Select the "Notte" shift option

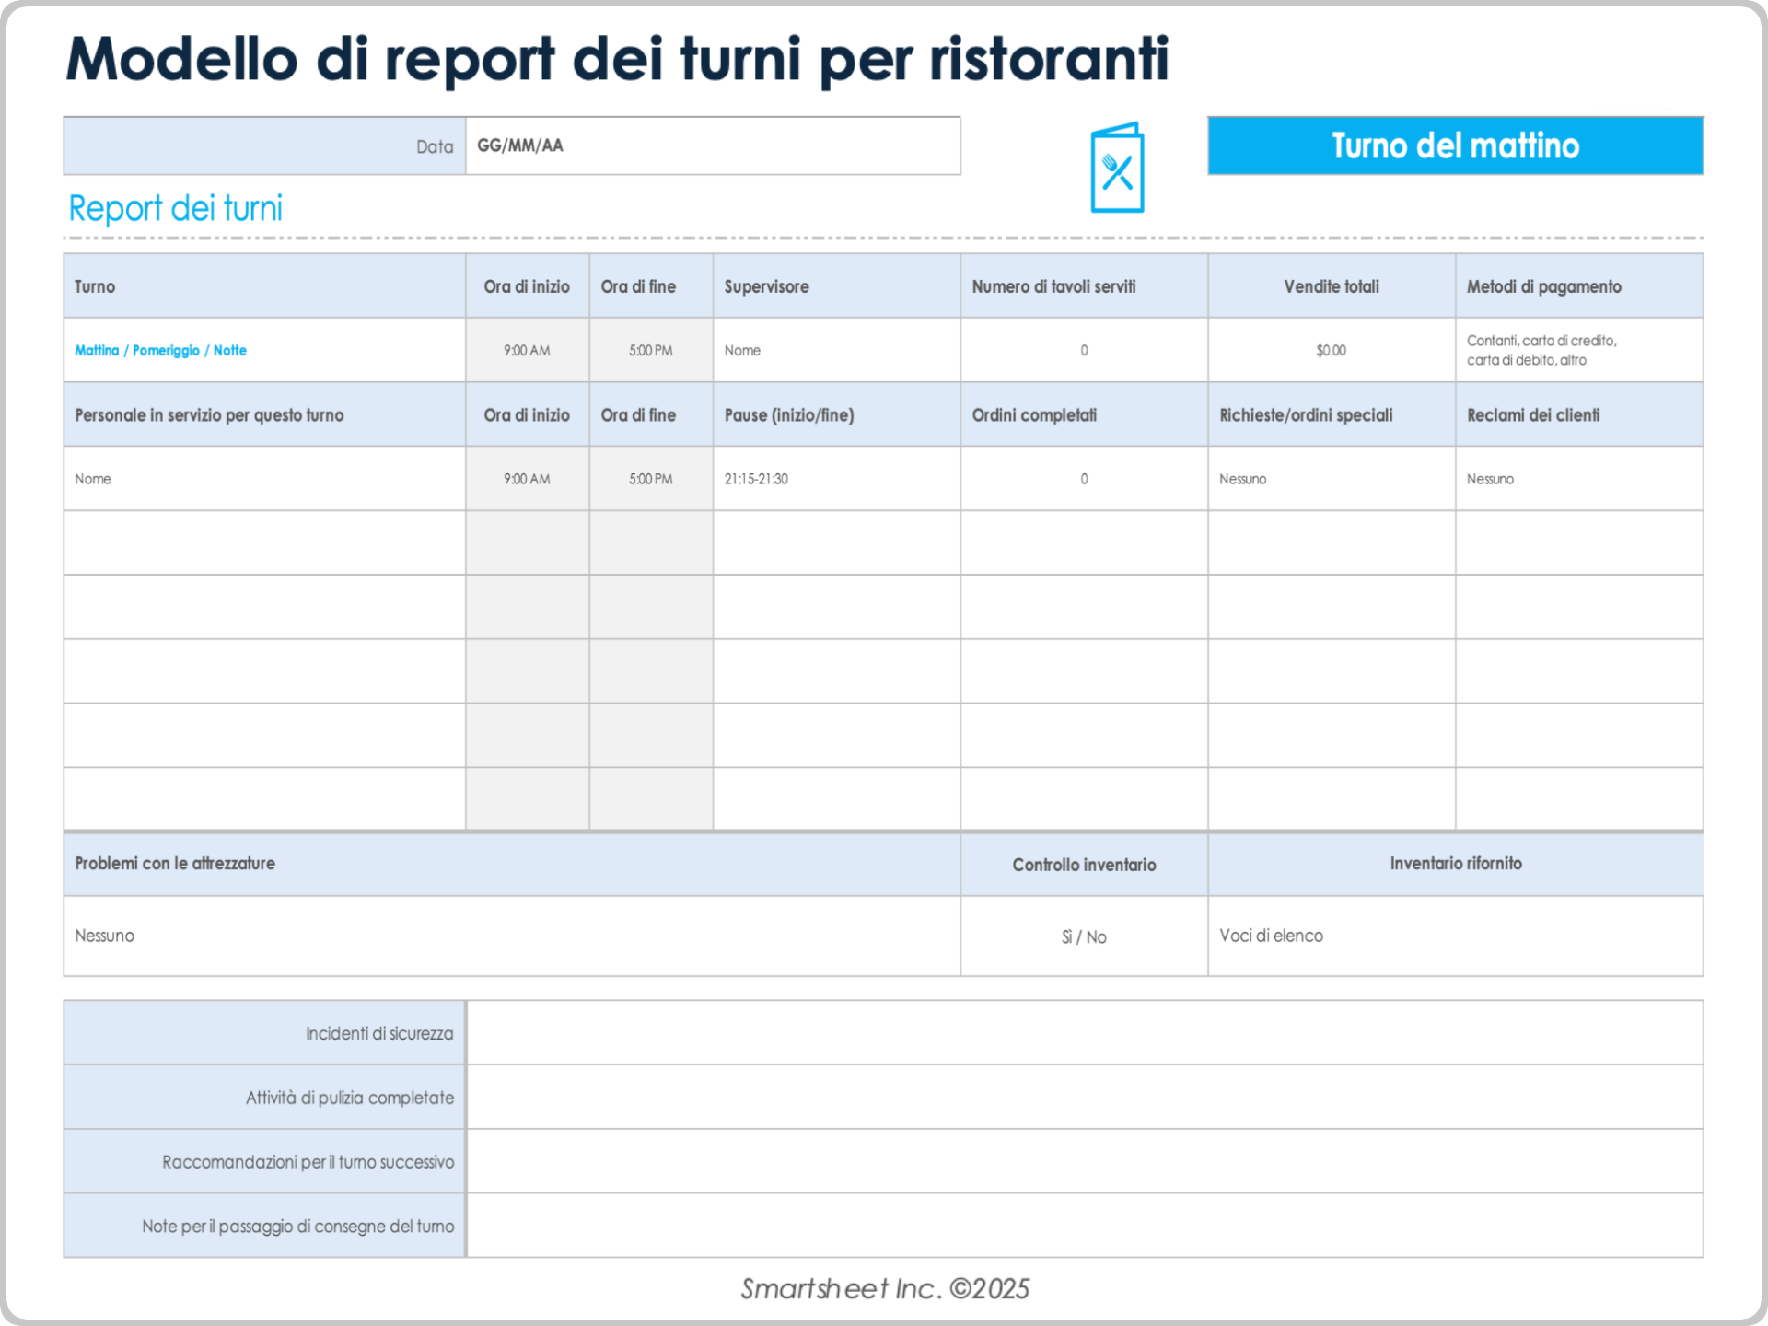(x=229, y=350)
